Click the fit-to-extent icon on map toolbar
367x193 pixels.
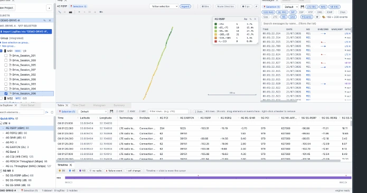pos(90,12)
